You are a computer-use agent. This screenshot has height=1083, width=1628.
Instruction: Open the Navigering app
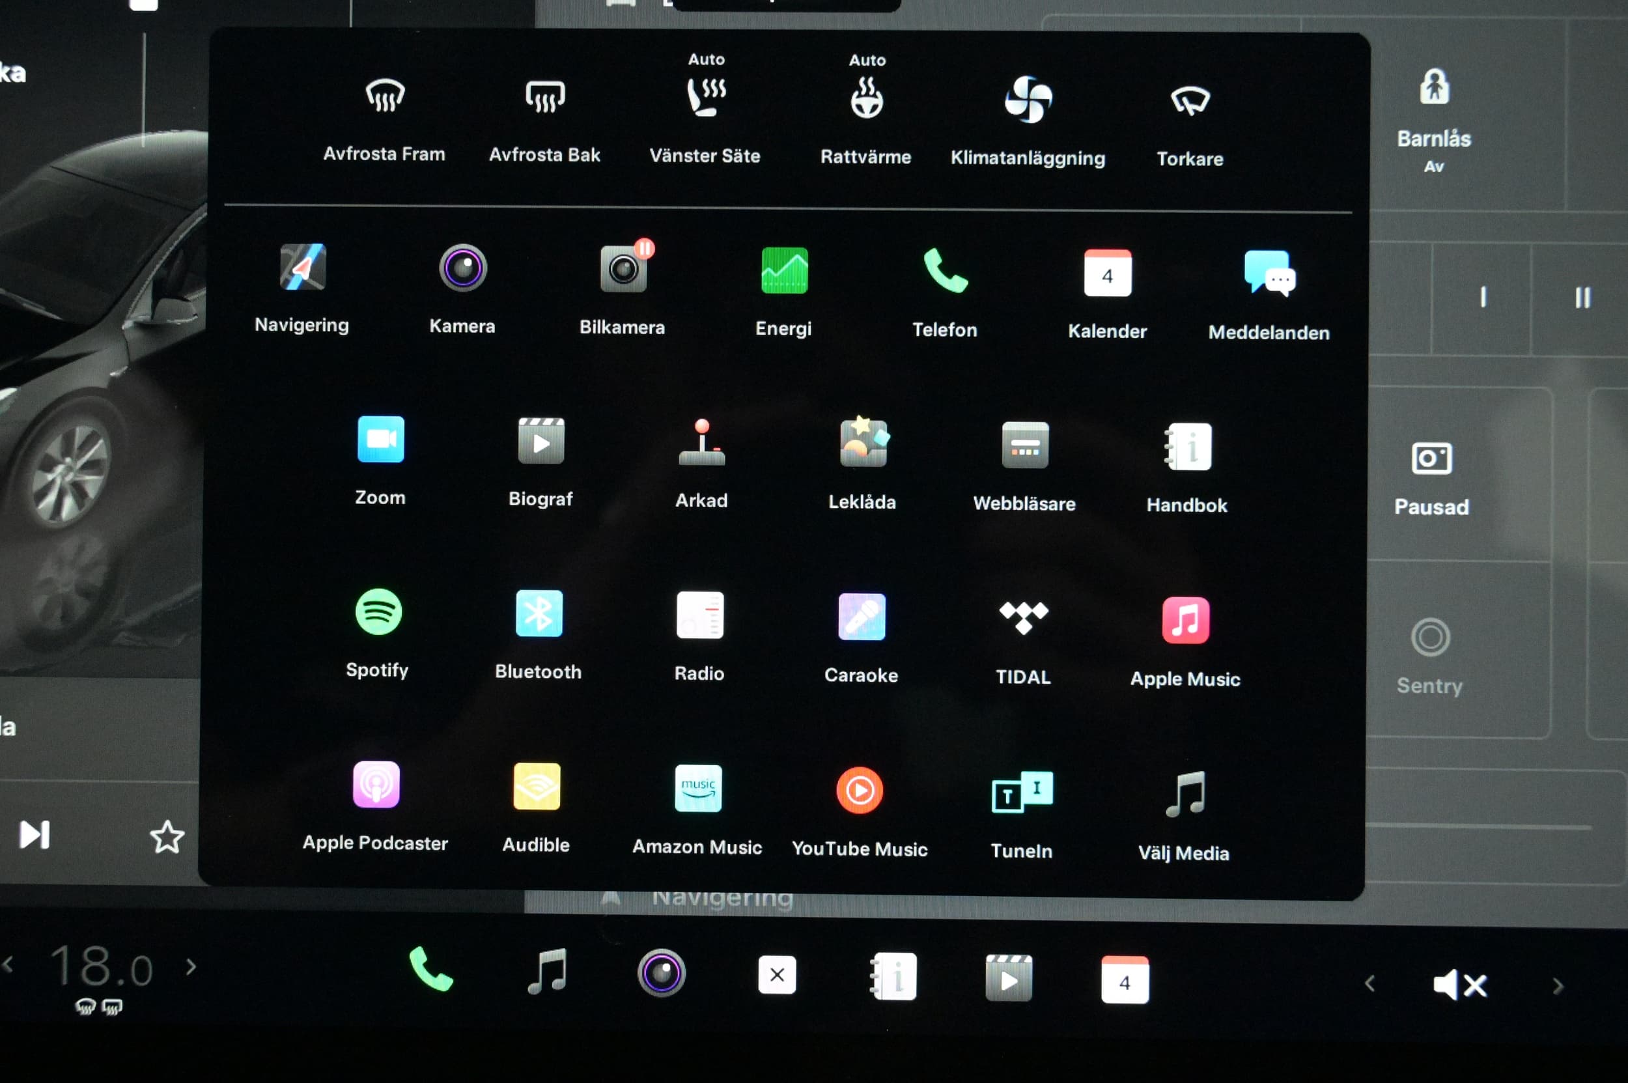pos(303,288)
